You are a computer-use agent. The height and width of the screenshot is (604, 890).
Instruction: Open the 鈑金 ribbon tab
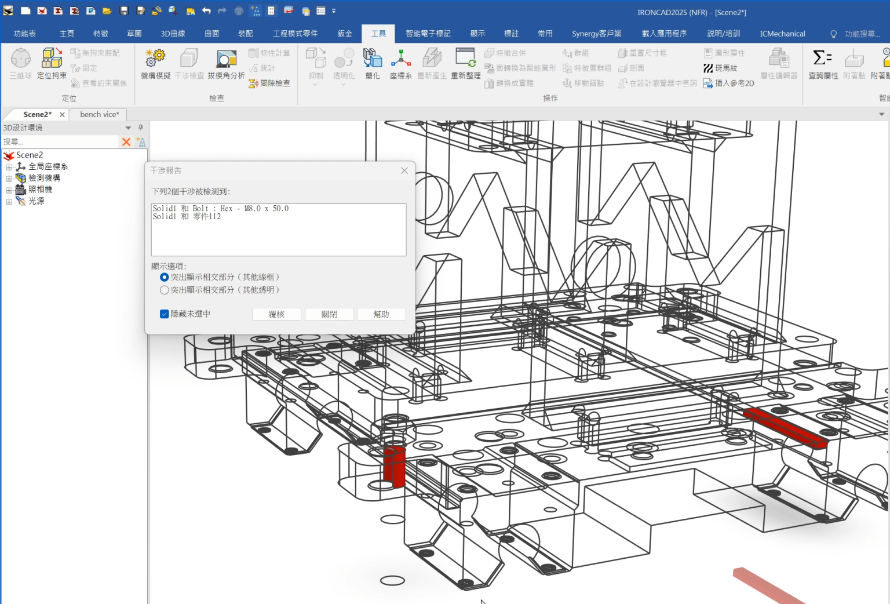(x=344, y=33)
